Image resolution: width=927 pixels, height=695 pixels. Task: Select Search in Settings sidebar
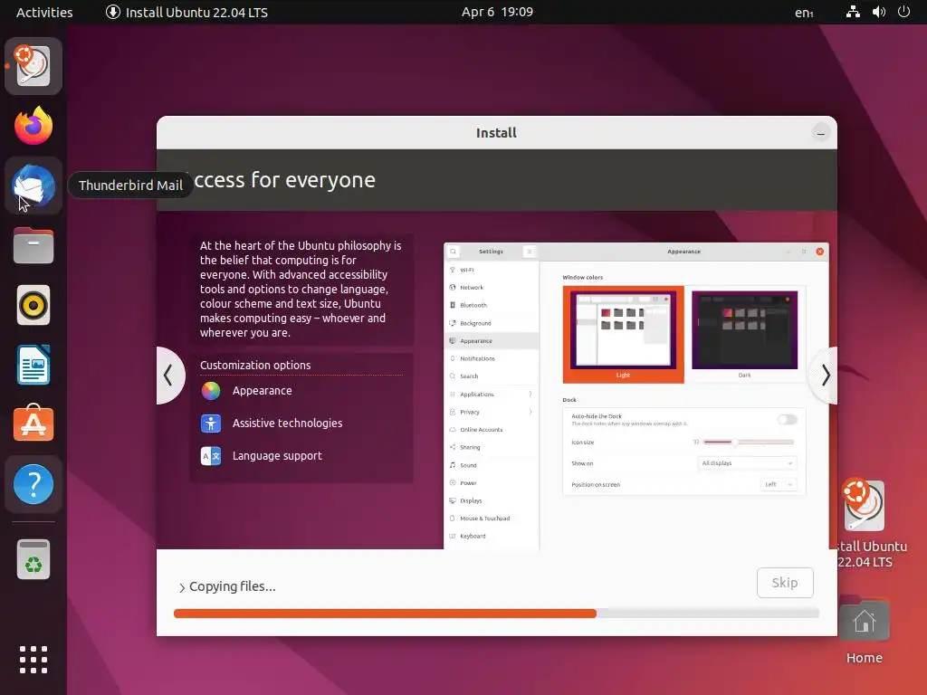492,376
